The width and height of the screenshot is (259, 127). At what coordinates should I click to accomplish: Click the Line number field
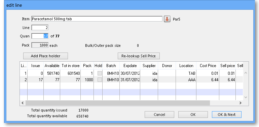[40, 28]
